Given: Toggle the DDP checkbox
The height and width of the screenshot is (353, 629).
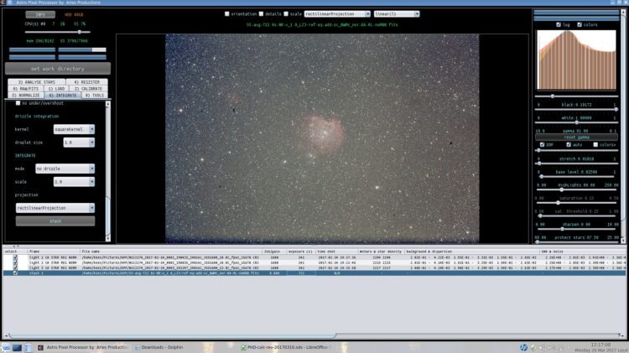Looking at the screenshot, I should [x=542, y=144].
